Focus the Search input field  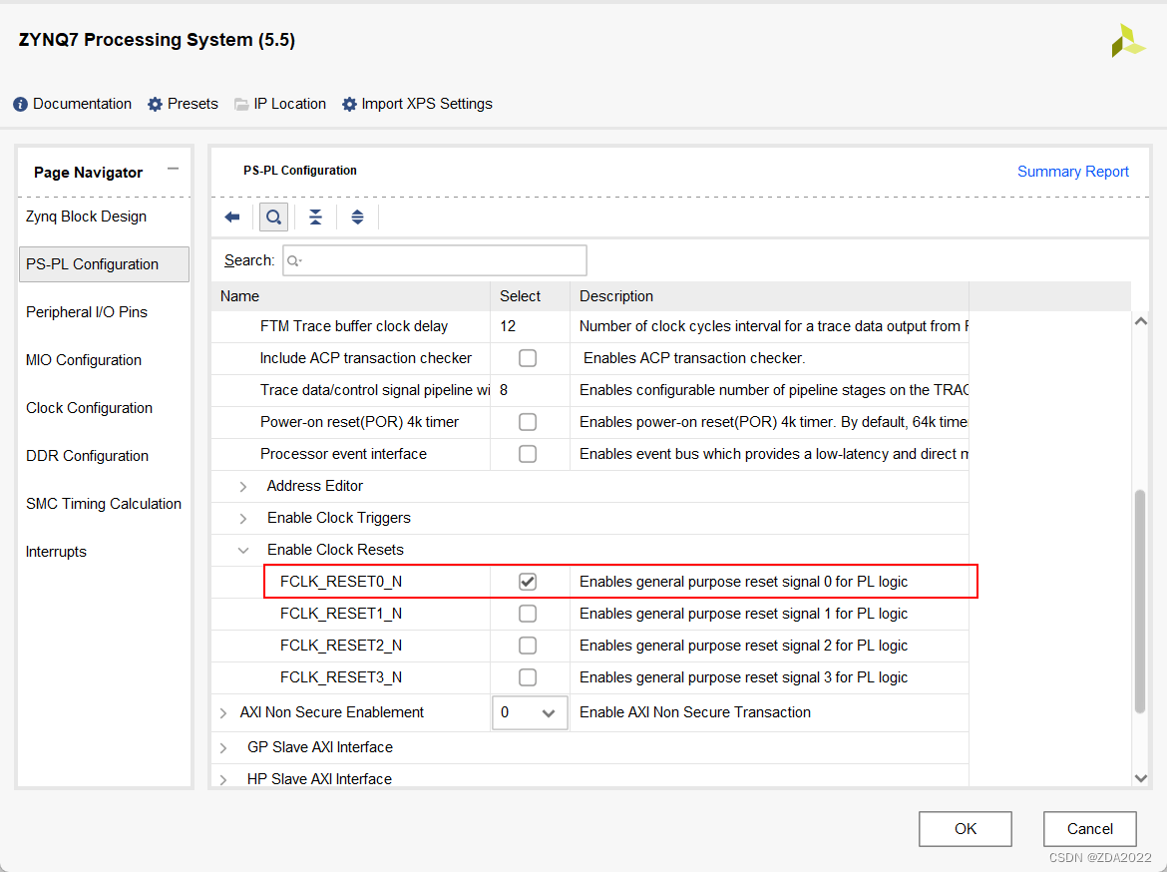[435, 260]
